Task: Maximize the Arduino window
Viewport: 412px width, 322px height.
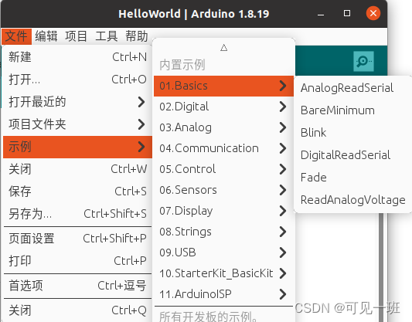Action: tap(347, 13)
